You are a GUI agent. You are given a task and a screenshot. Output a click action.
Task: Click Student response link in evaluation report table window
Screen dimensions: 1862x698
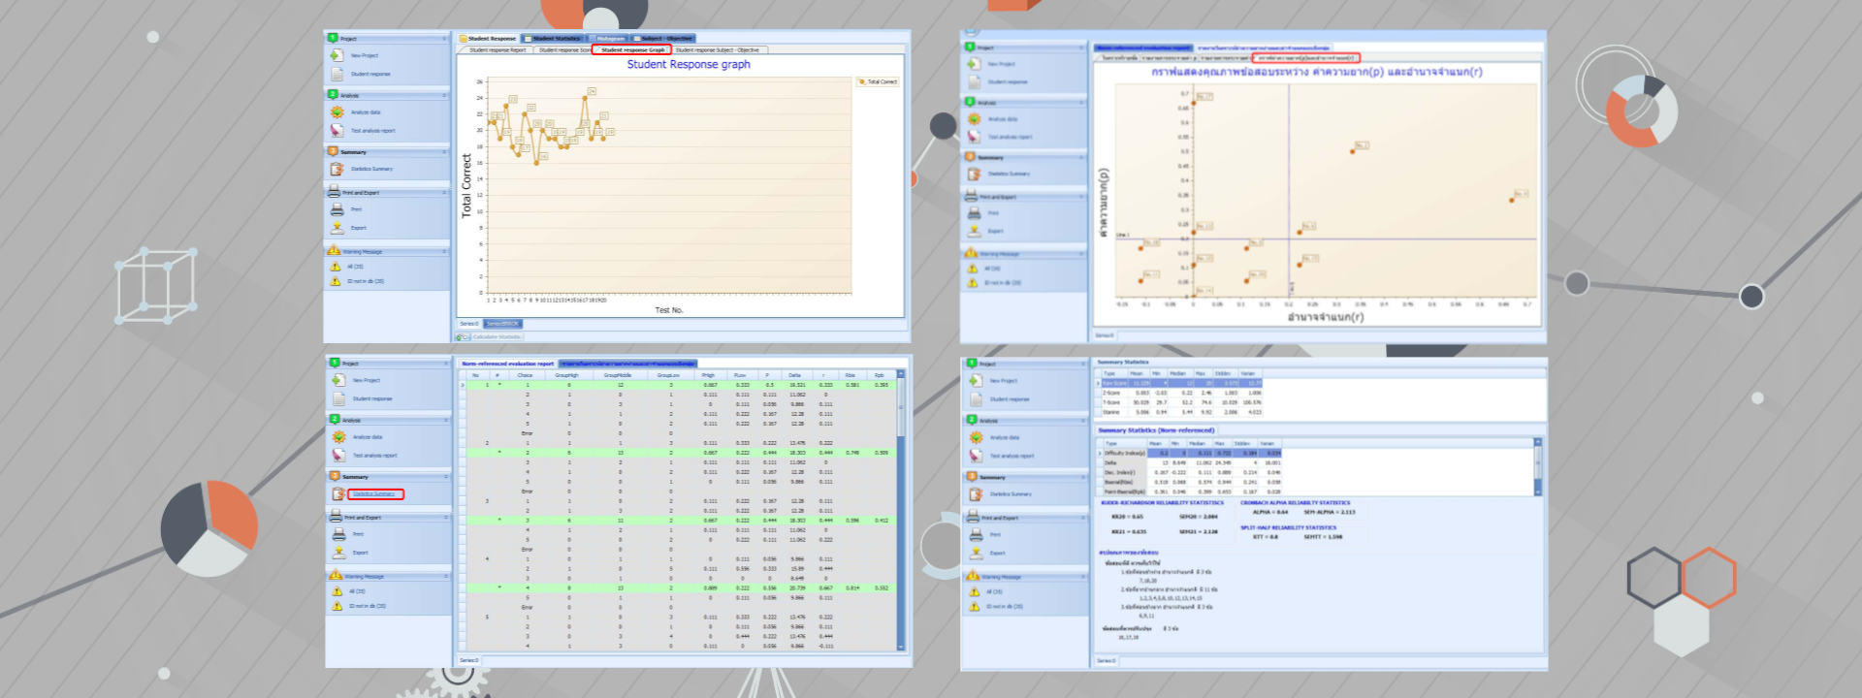(372, 398)
